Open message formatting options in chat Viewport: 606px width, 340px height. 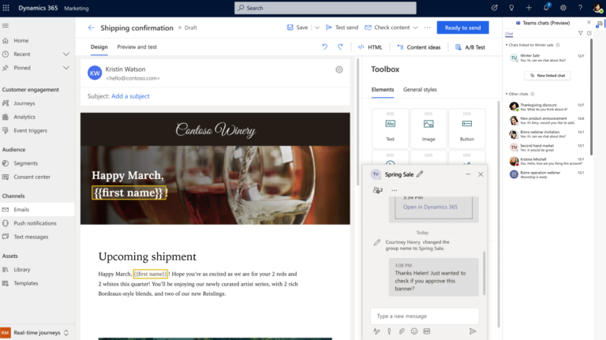(x=376, y=331)
